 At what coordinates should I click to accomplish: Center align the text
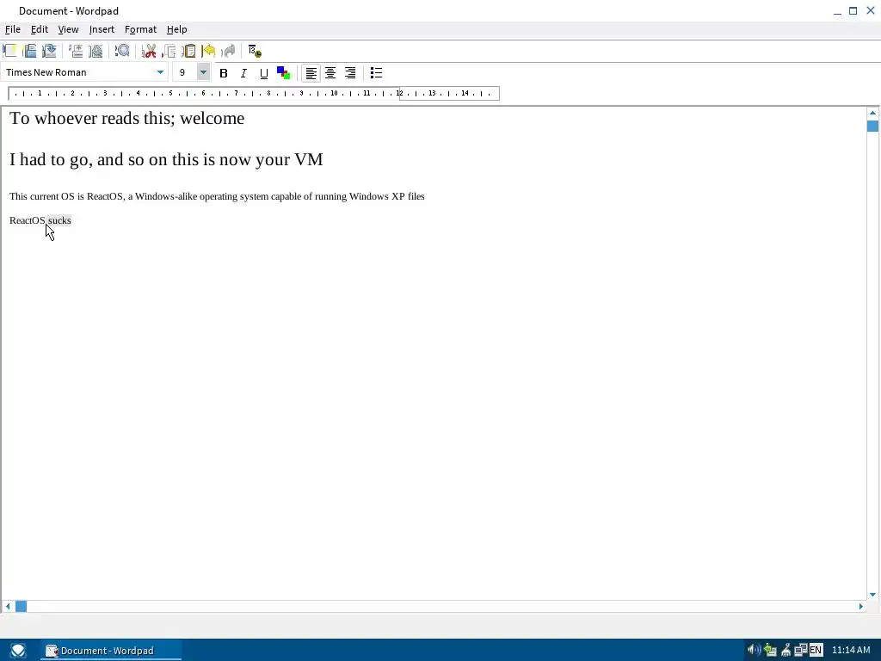pyautogui.click(x=330, y=73)
